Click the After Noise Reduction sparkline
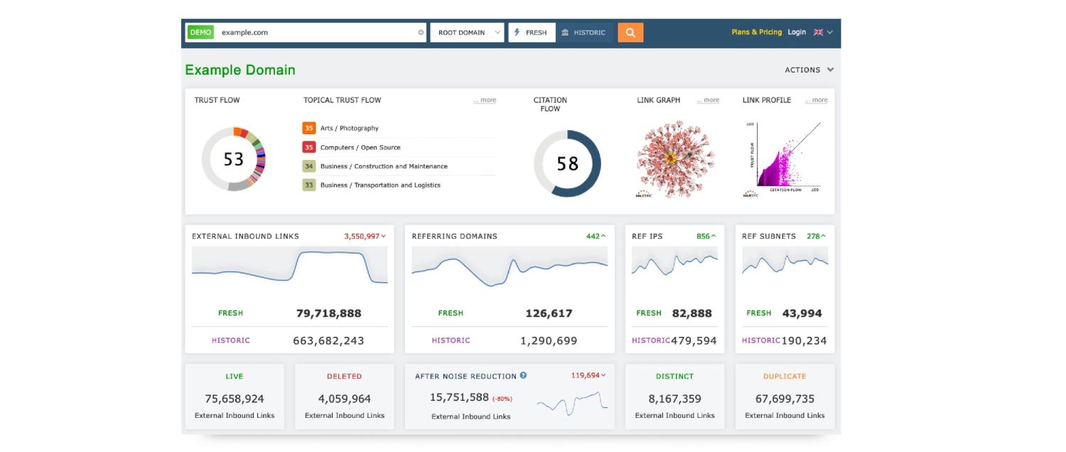This screenshot has height=452, width=1066. click(x=572, y=404)
